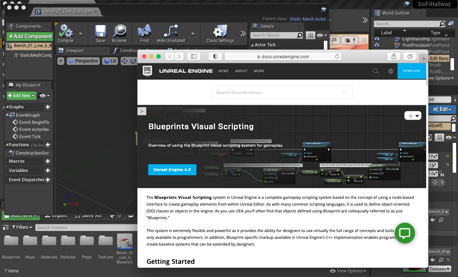The height and width of the screenshot is (277, 458).
Task: Open the NEWS menu on Unreal site
Action: 223,71
